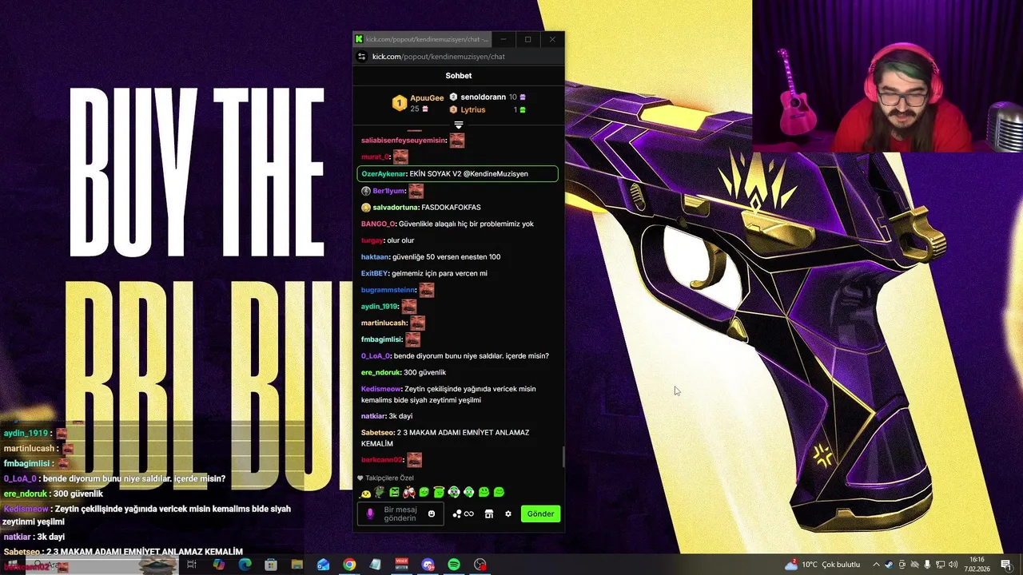The image size is (1023, 575).
Task: Launch Microsoft Edge from the taskbar
Action: pyautogui.click(x=245, y=565)
